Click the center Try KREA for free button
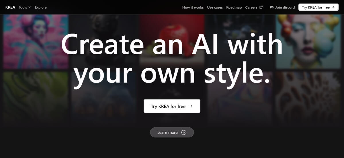 tap(172, 106)
